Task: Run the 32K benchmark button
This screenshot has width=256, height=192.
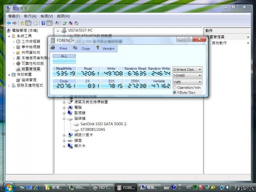Action: pyautogui.click(x=111, y=84)
